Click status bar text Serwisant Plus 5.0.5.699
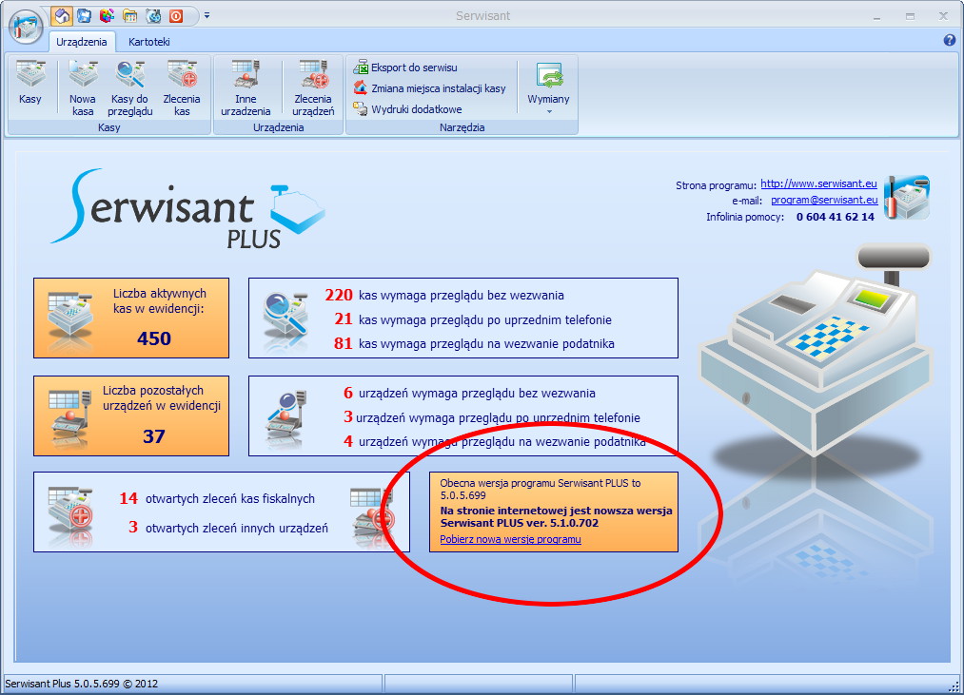 pos(81,684)
